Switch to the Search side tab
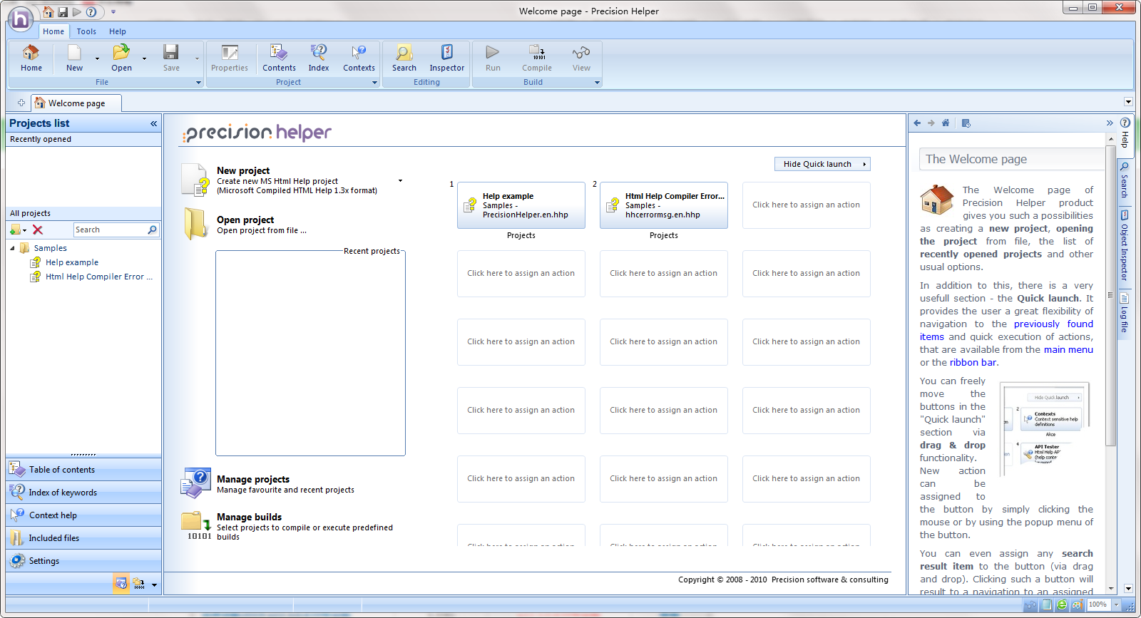 (x=1125, y=180)
